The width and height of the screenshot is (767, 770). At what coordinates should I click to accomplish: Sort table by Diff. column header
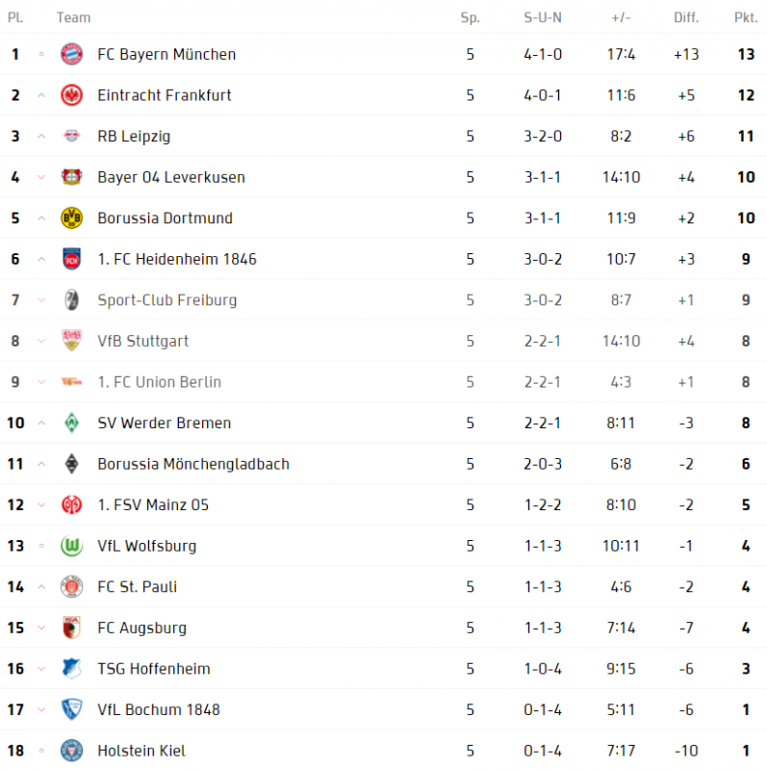coord(686,17)
